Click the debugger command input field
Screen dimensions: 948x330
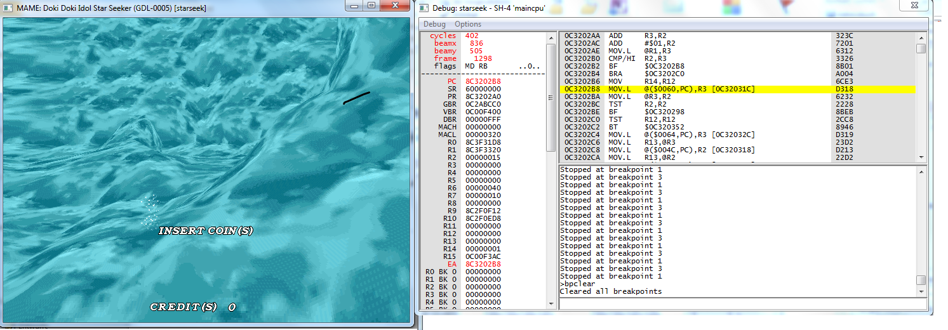coord(742,304)
